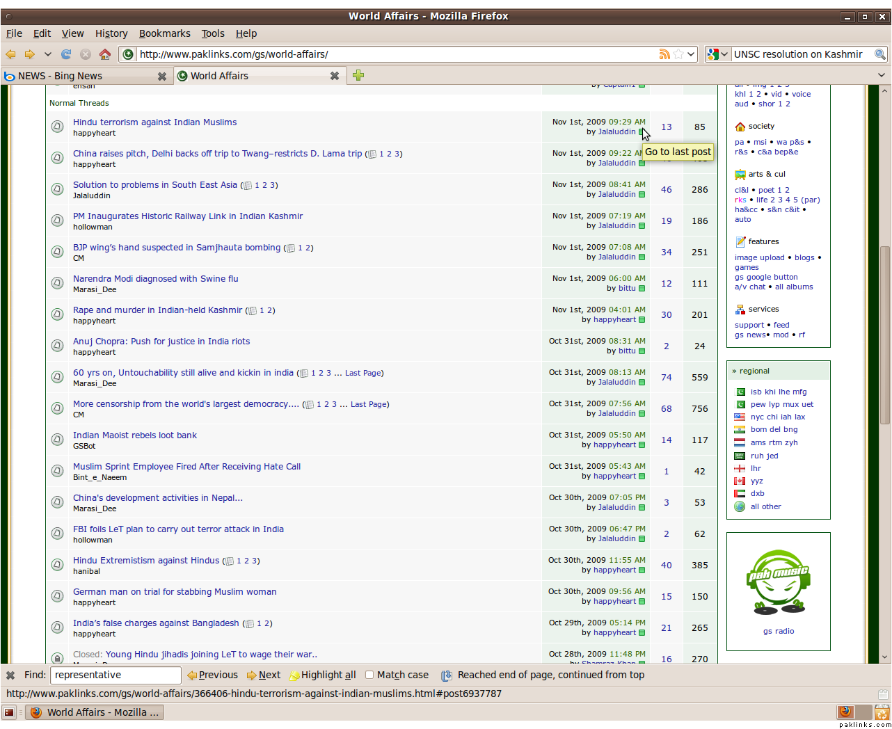Reload the page with the refresh icon
Image resolution: width=892 pixels, height=729 pixels.
click(66, 54)
